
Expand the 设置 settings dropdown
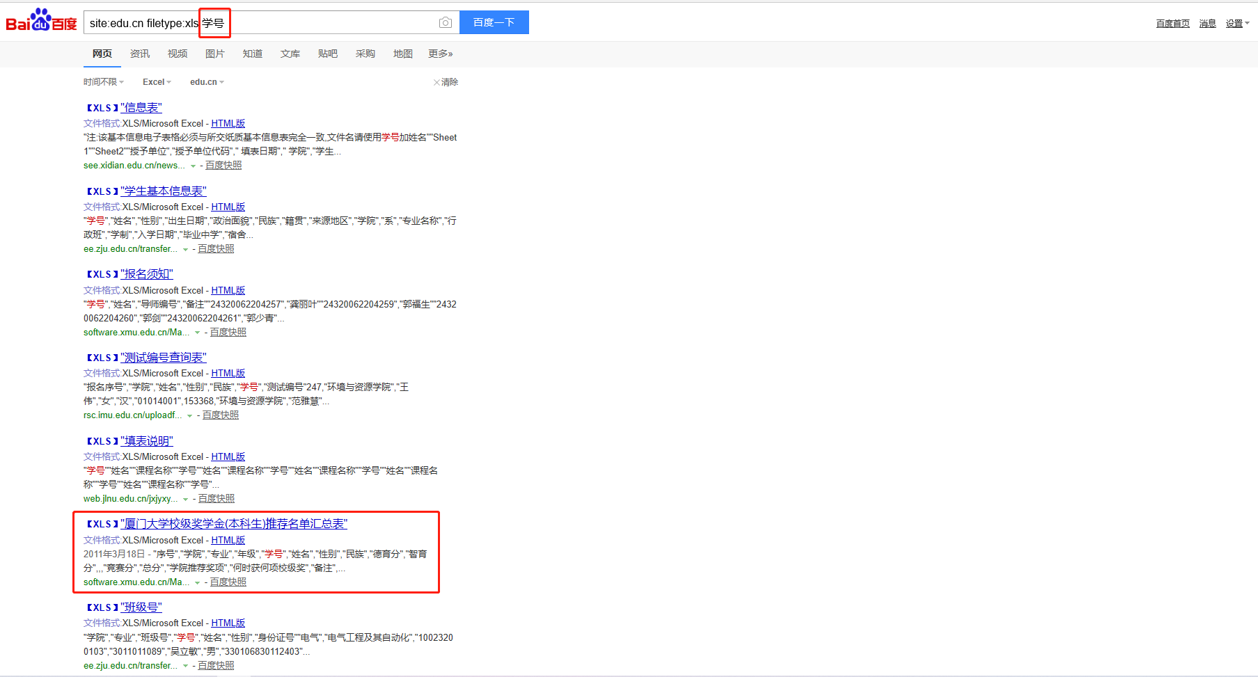coord(1237,24)
